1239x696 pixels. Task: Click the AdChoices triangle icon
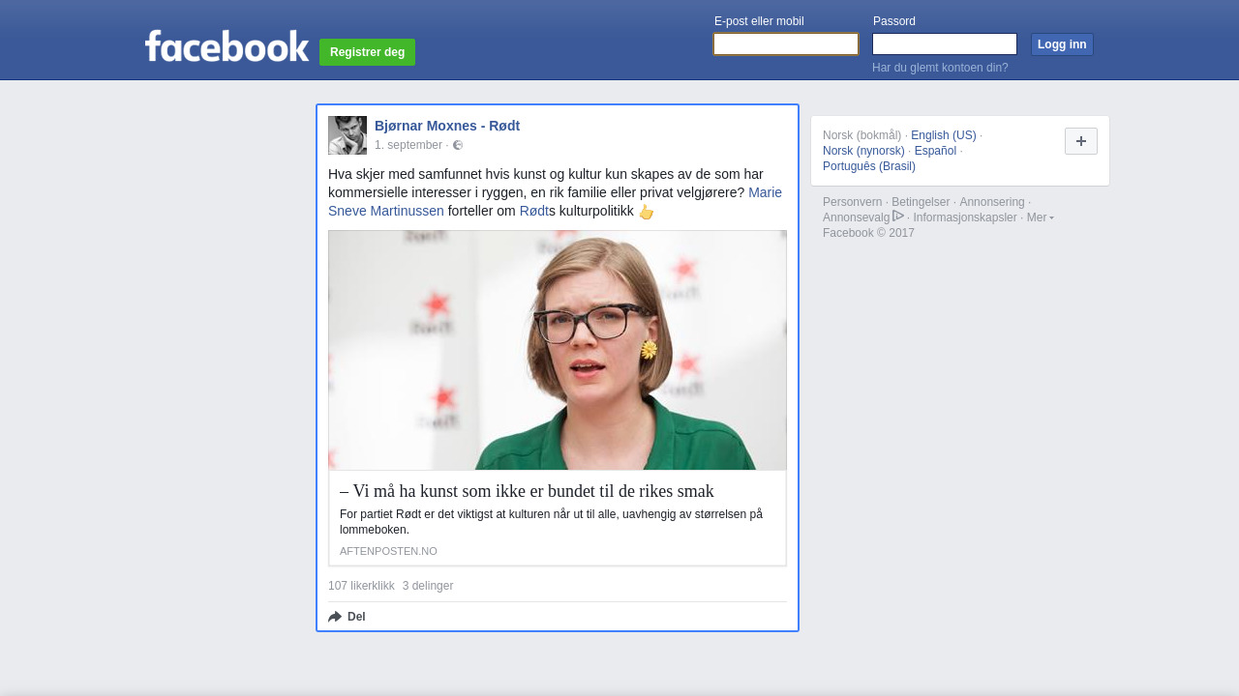point(898,216)
